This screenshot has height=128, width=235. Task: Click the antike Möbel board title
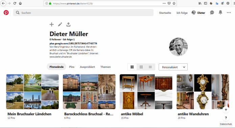[132, 114]
